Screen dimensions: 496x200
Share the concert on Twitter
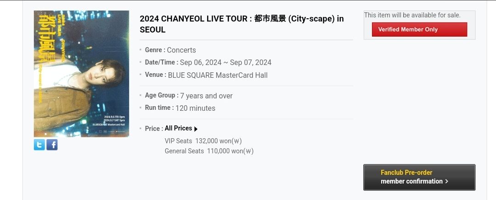tap(39, 145)
